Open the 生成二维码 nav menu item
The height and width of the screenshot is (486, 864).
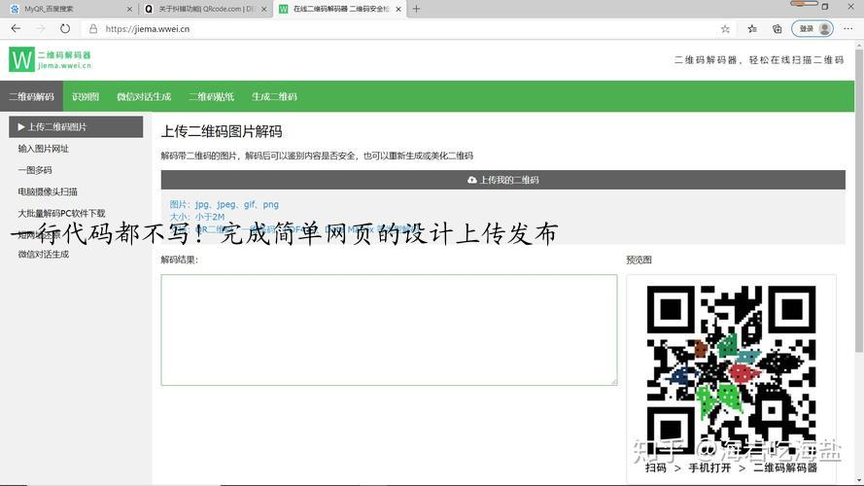[x=274, y=96]
